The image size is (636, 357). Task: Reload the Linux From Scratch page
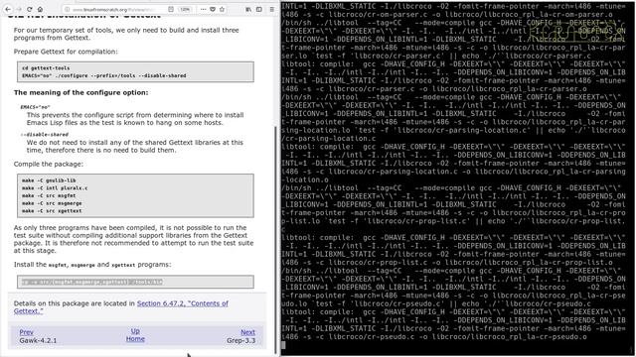click(x=30, y=9)
